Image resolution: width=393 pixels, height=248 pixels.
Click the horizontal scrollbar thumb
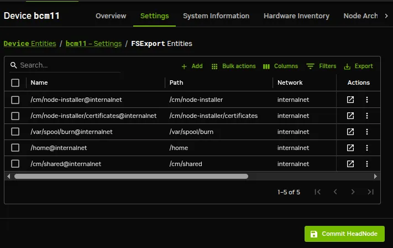(131, 176)
